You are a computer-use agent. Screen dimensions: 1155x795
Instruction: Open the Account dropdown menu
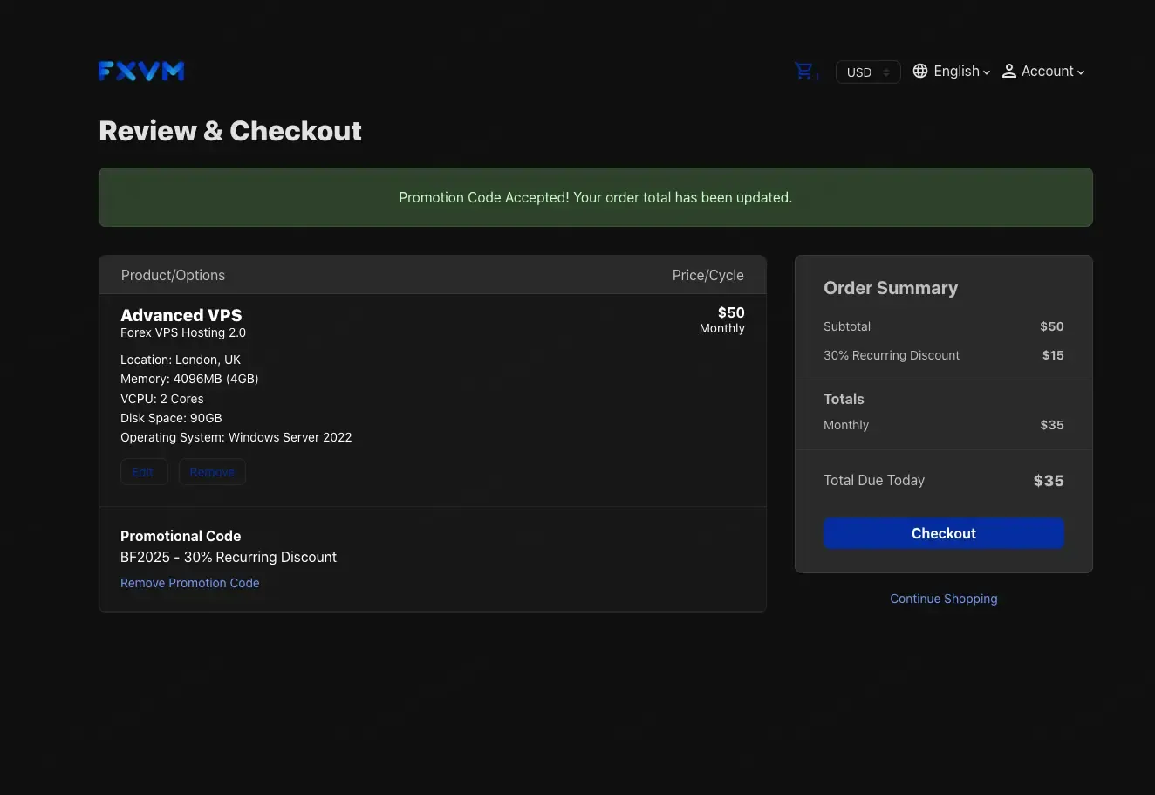1043,72
